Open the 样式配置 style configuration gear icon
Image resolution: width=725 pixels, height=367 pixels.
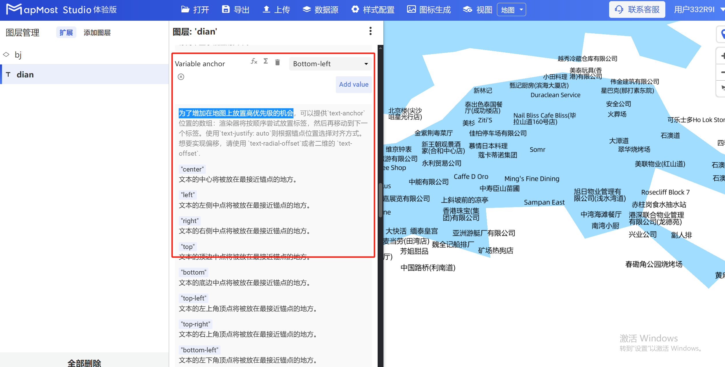(x=355, y=9)
